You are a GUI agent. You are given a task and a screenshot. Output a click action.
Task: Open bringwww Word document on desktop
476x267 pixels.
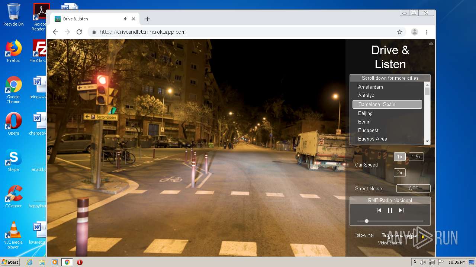pos(38,88)
